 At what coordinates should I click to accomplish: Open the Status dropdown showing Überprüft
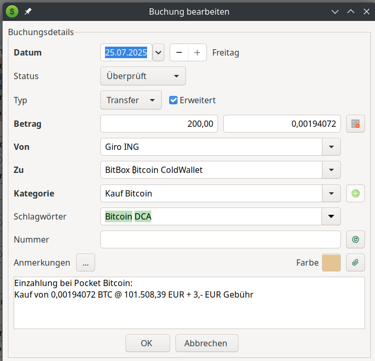pyautogui.click(x=143, y=76)
